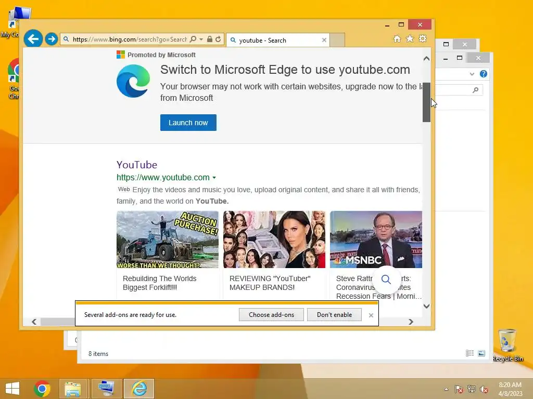Open the Windows Start button

[12, 389]
